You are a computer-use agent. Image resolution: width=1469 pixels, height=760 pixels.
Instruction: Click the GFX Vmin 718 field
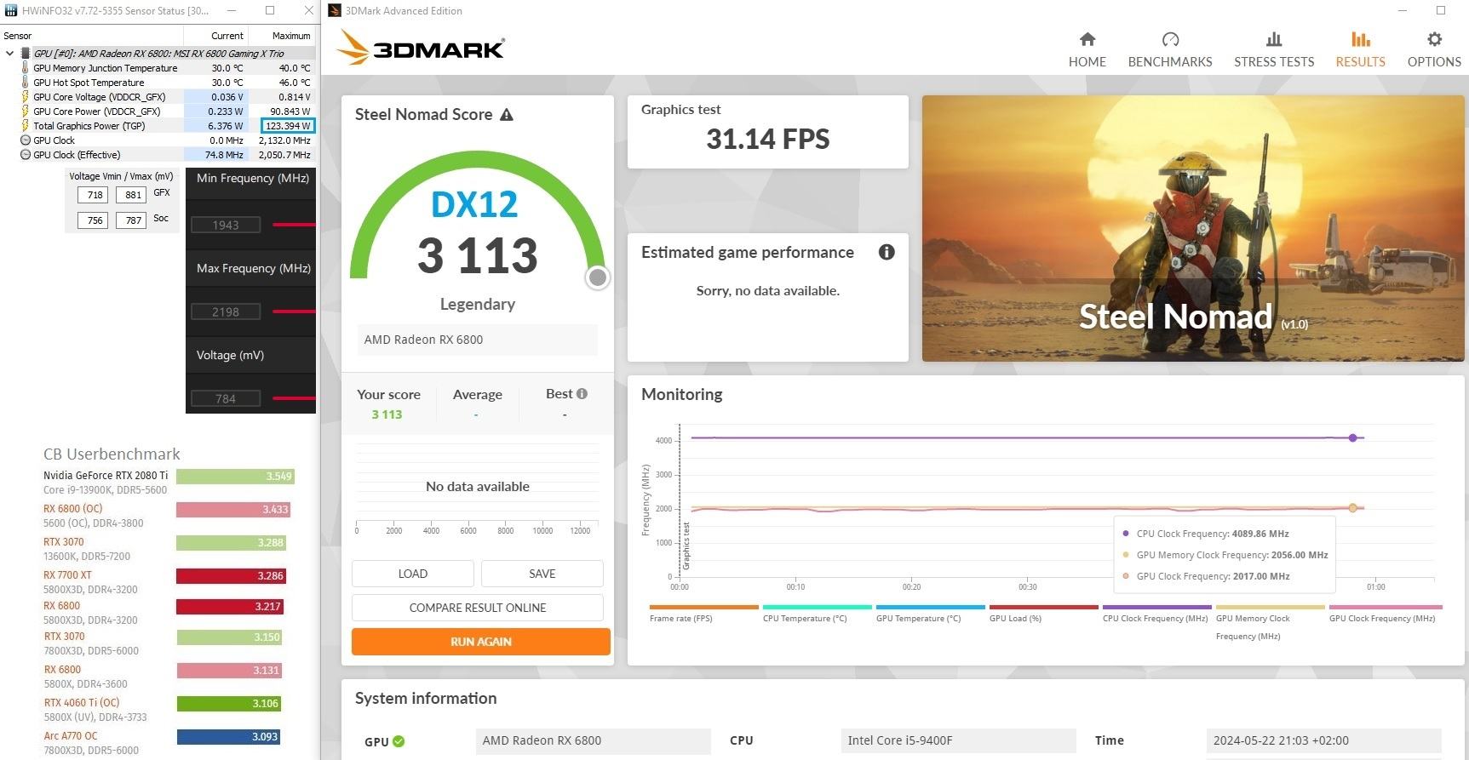point(94,195)
